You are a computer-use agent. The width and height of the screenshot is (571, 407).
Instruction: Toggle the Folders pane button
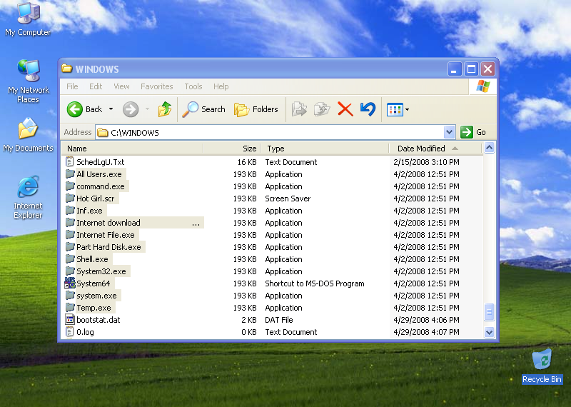click(256, 109)
